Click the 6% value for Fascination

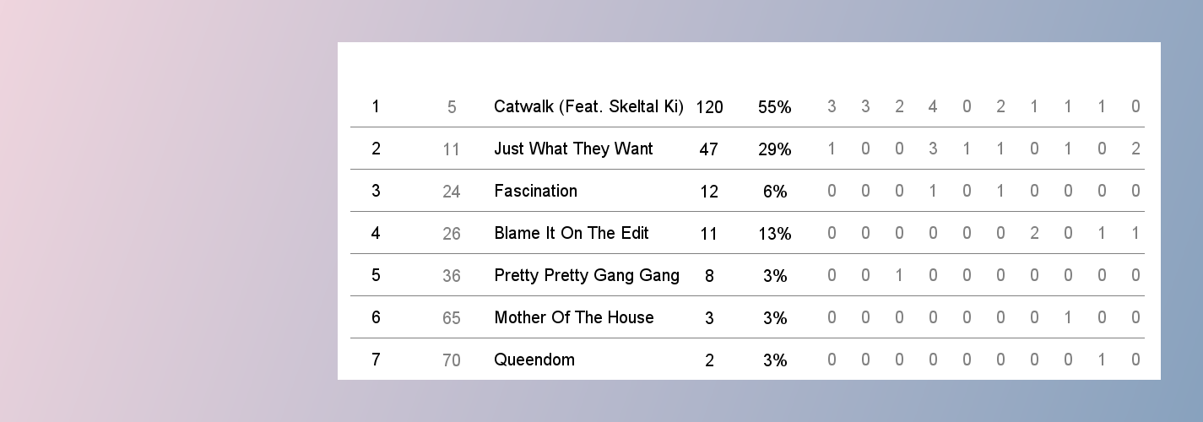[x=774, y=192]
